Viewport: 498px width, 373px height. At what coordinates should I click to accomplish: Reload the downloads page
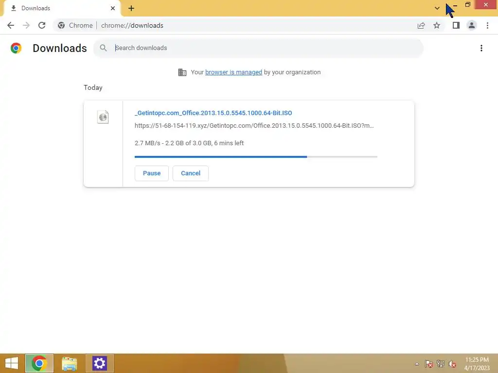[42, 25]
